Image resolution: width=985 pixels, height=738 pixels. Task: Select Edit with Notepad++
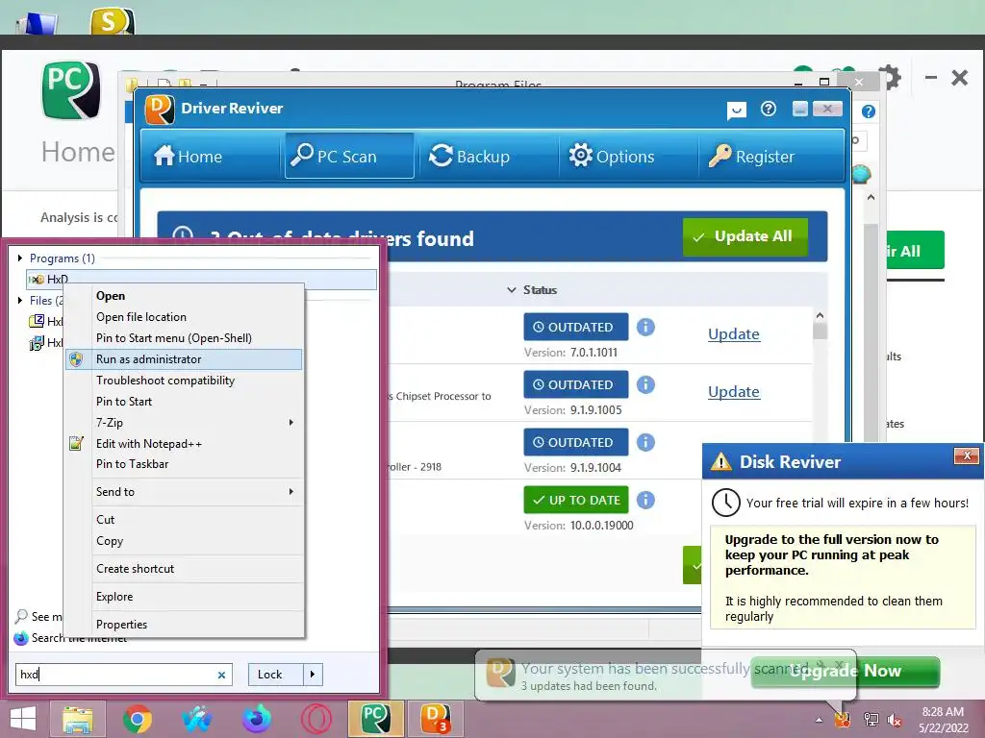(x=183, y=444)
